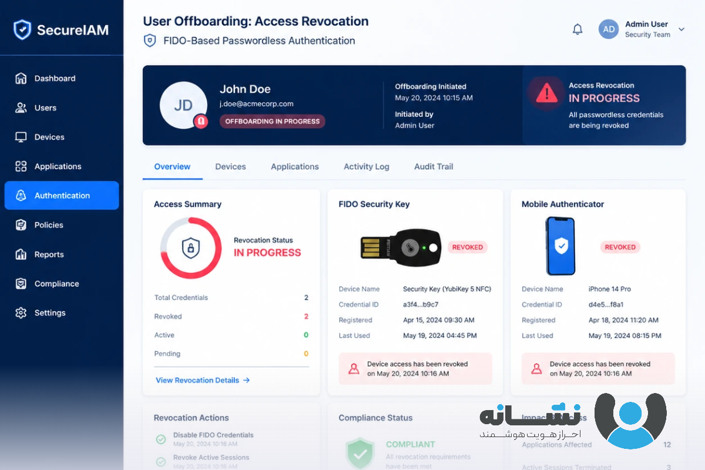Click iPhone 14 Pro device name
This screenshot has width=705, height=470.
(610, 289)
